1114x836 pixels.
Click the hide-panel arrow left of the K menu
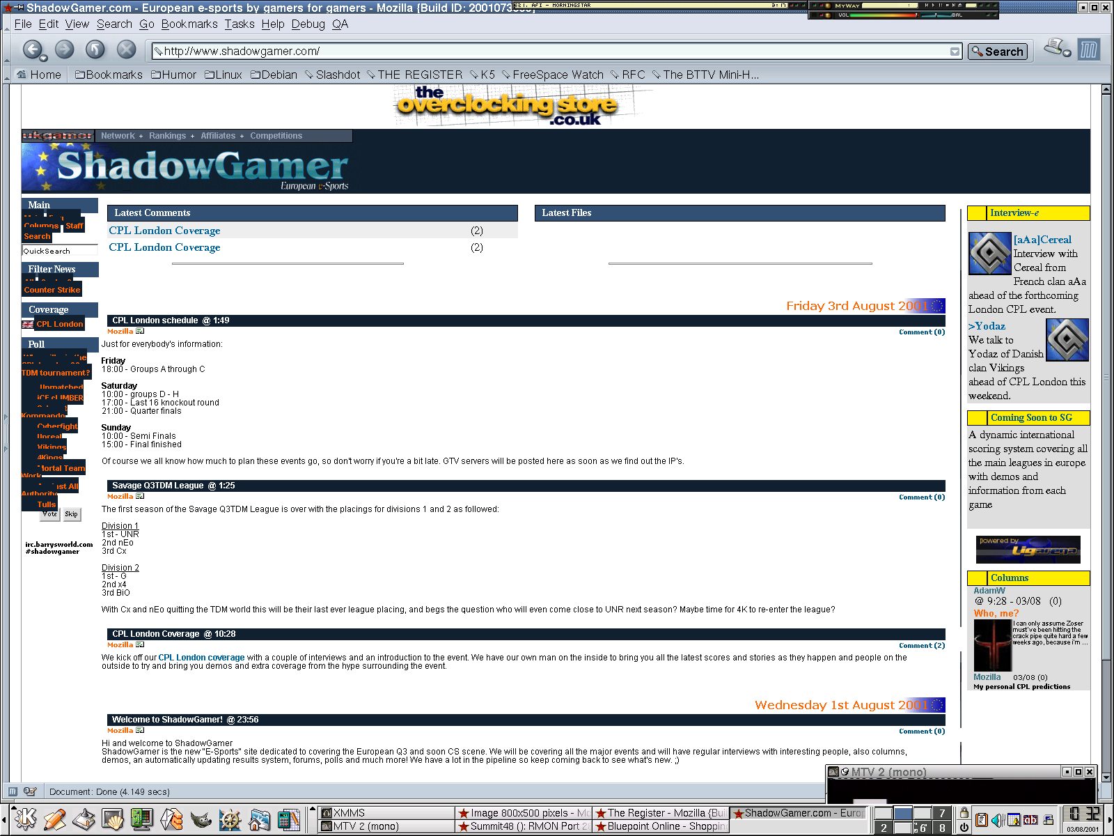click(x=4, y=820)
